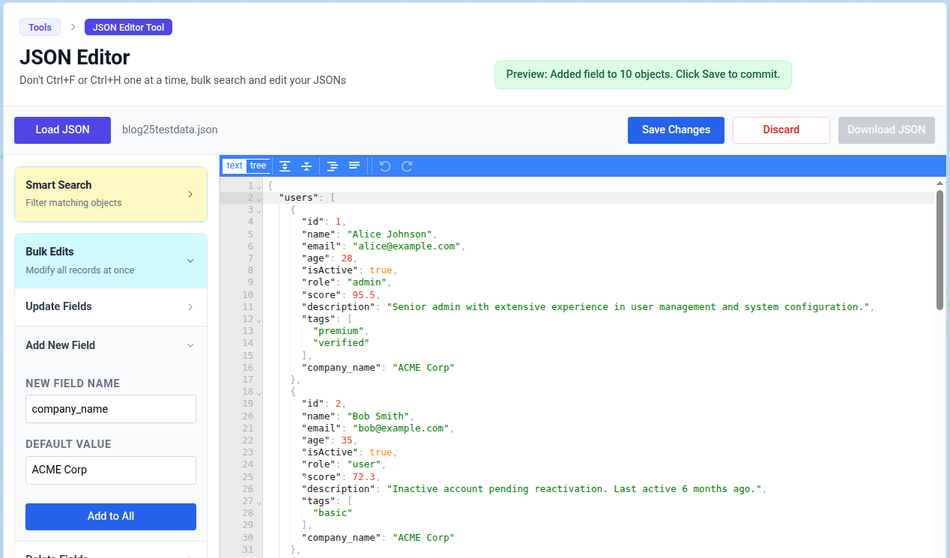Click the format JSON icon

tap(333, 166)
